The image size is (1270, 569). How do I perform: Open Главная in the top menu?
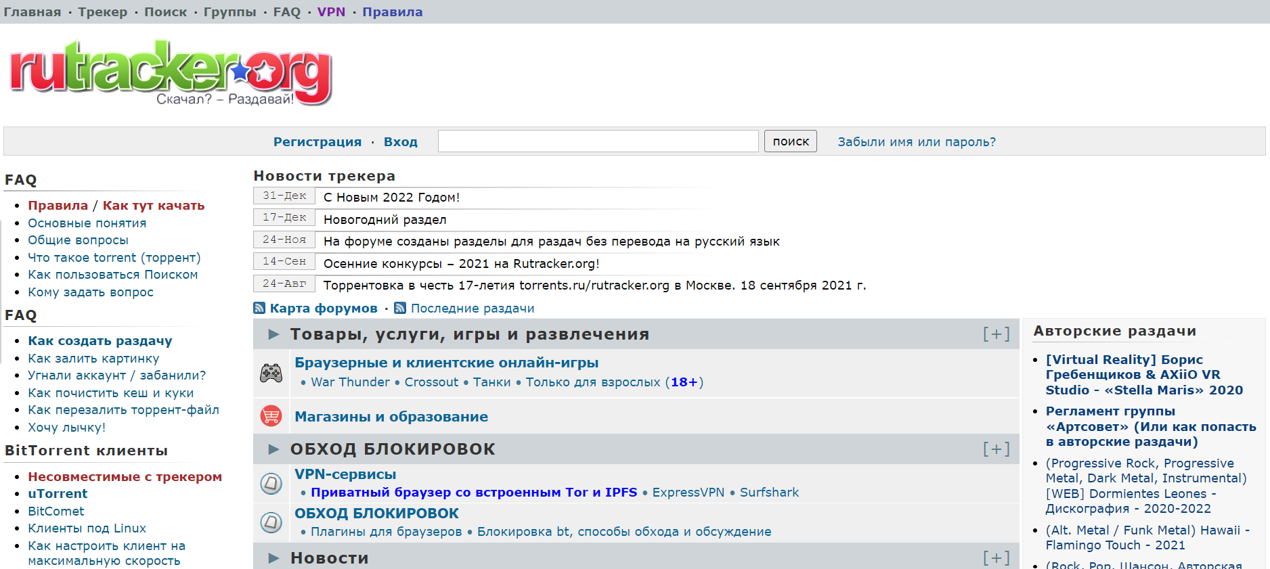(32, 12)
